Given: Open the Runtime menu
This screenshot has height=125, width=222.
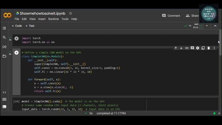Looking at the screenshot, I should click(x=53, y=19).
